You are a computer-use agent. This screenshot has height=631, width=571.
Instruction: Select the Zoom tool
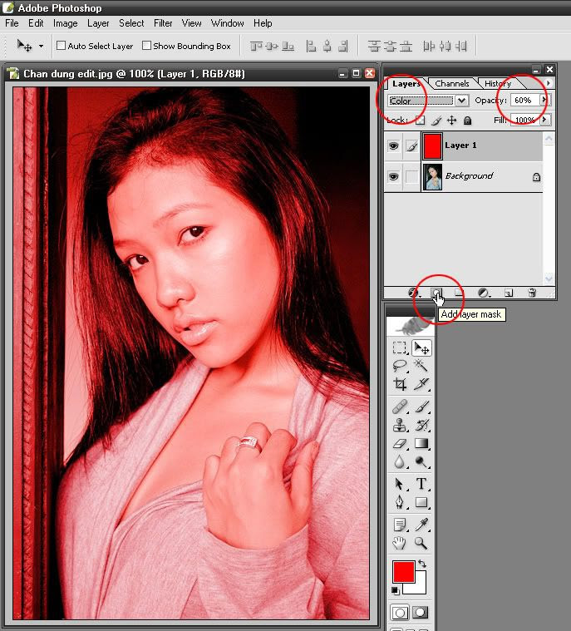click(x=421, y=543)
